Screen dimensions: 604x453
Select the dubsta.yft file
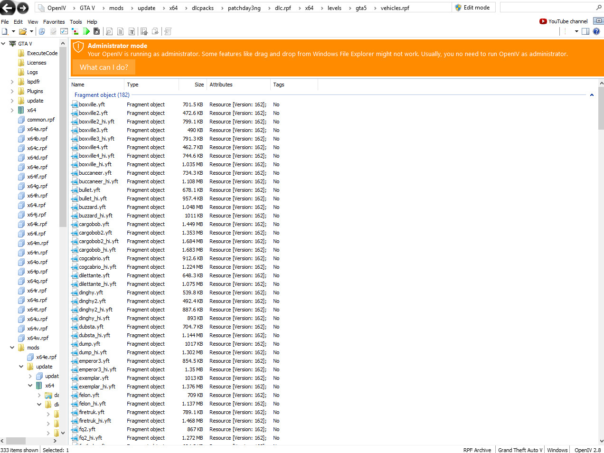pyautogui.click(x=91, y=327)
